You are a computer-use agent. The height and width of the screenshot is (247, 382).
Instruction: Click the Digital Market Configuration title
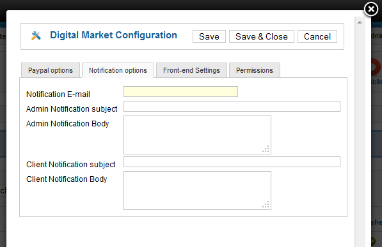(113, 35)
